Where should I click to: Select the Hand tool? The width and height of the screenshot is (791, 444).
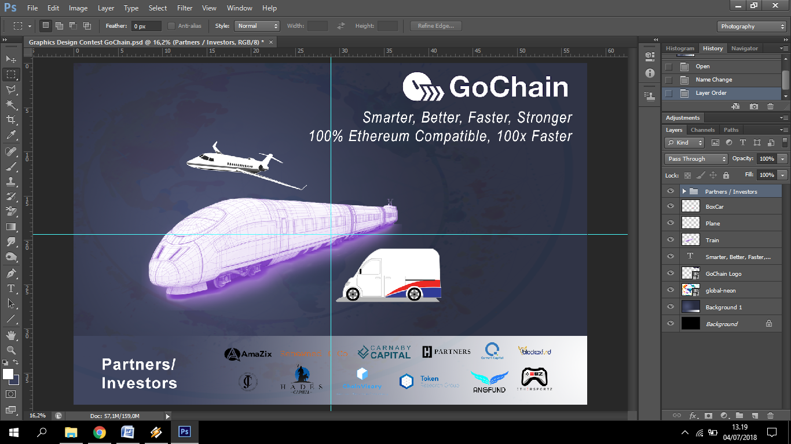[11, 335]
